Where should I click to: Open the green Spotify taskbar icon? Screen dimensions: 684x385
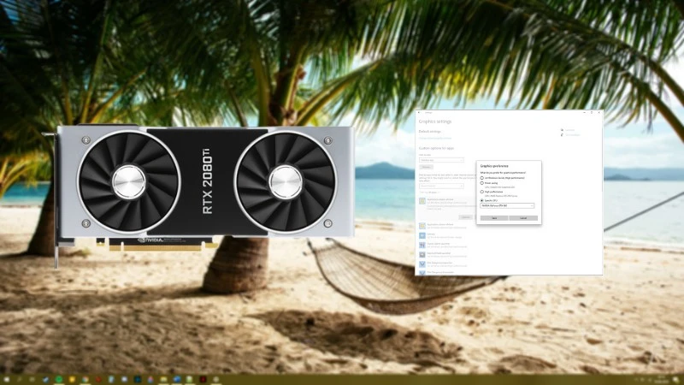point(59,379)
